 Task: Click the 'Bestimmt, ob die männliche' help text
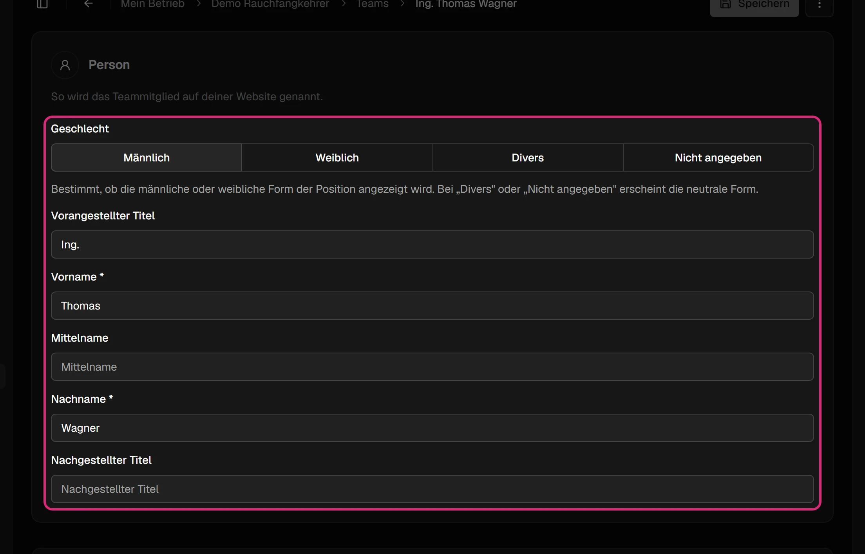point(405,189)
